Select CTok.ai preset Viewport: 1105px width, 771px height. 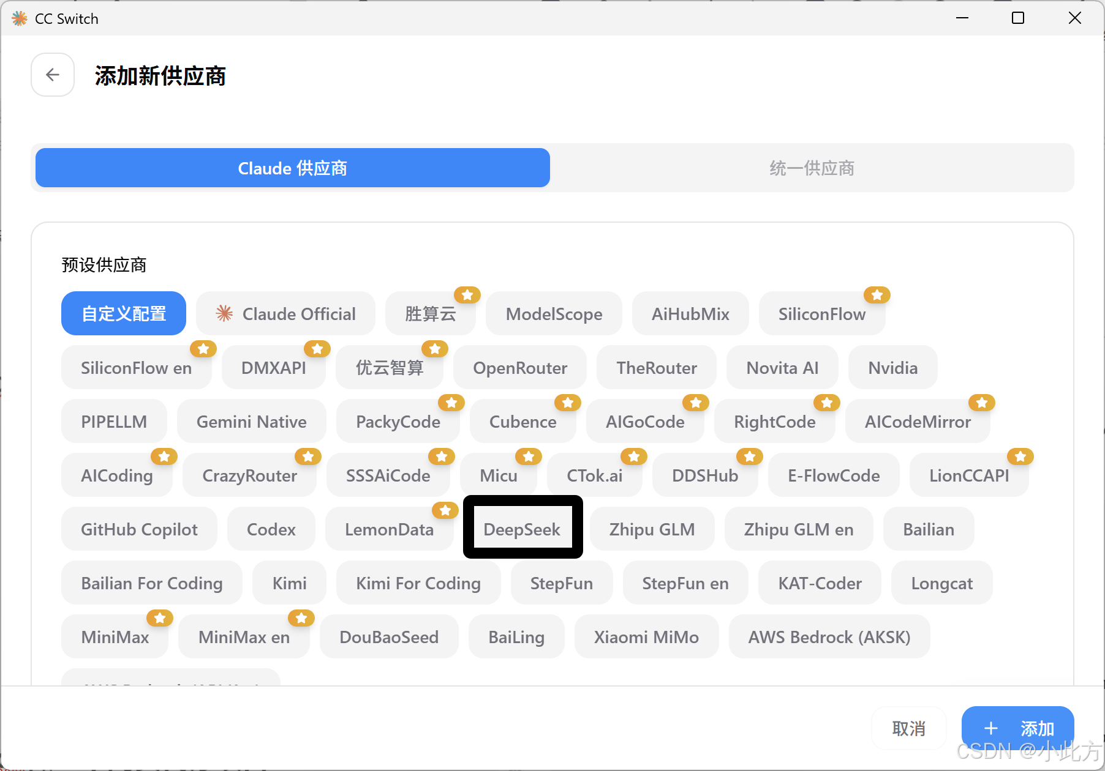(595, 475)
